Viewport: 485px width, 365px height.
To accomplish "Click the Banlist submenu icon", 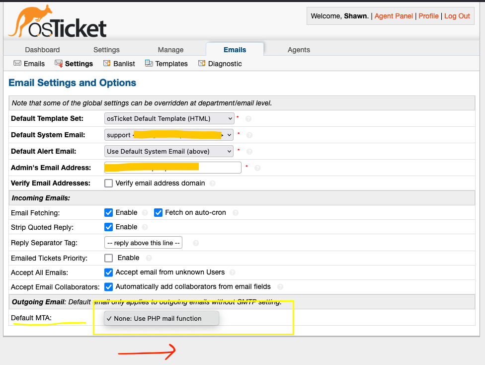I will tap(107, 64).
